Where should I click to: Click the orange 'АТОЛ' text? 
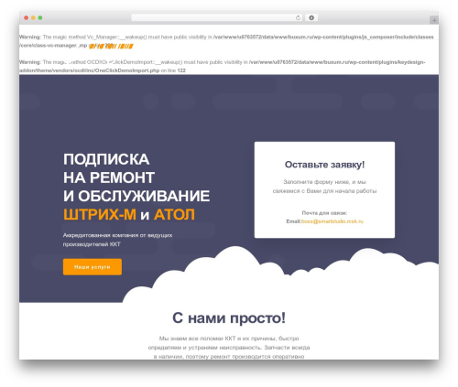(x=174, y=214)
